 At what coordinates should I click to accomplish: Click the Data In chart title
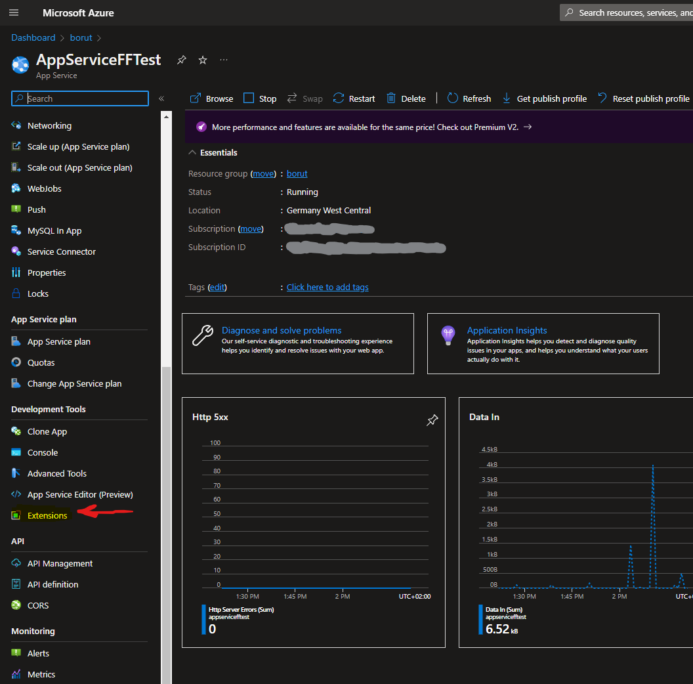click(484, 417)
